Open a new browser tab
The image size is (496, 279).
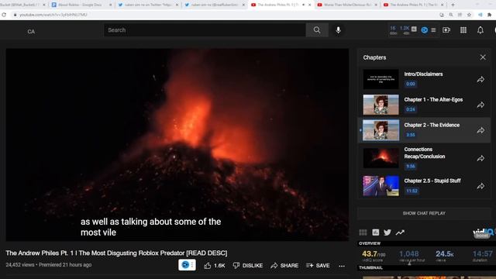[453, 5]
